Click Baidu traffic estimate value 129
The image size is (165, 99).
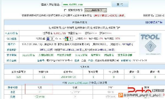tap(18, 77)
